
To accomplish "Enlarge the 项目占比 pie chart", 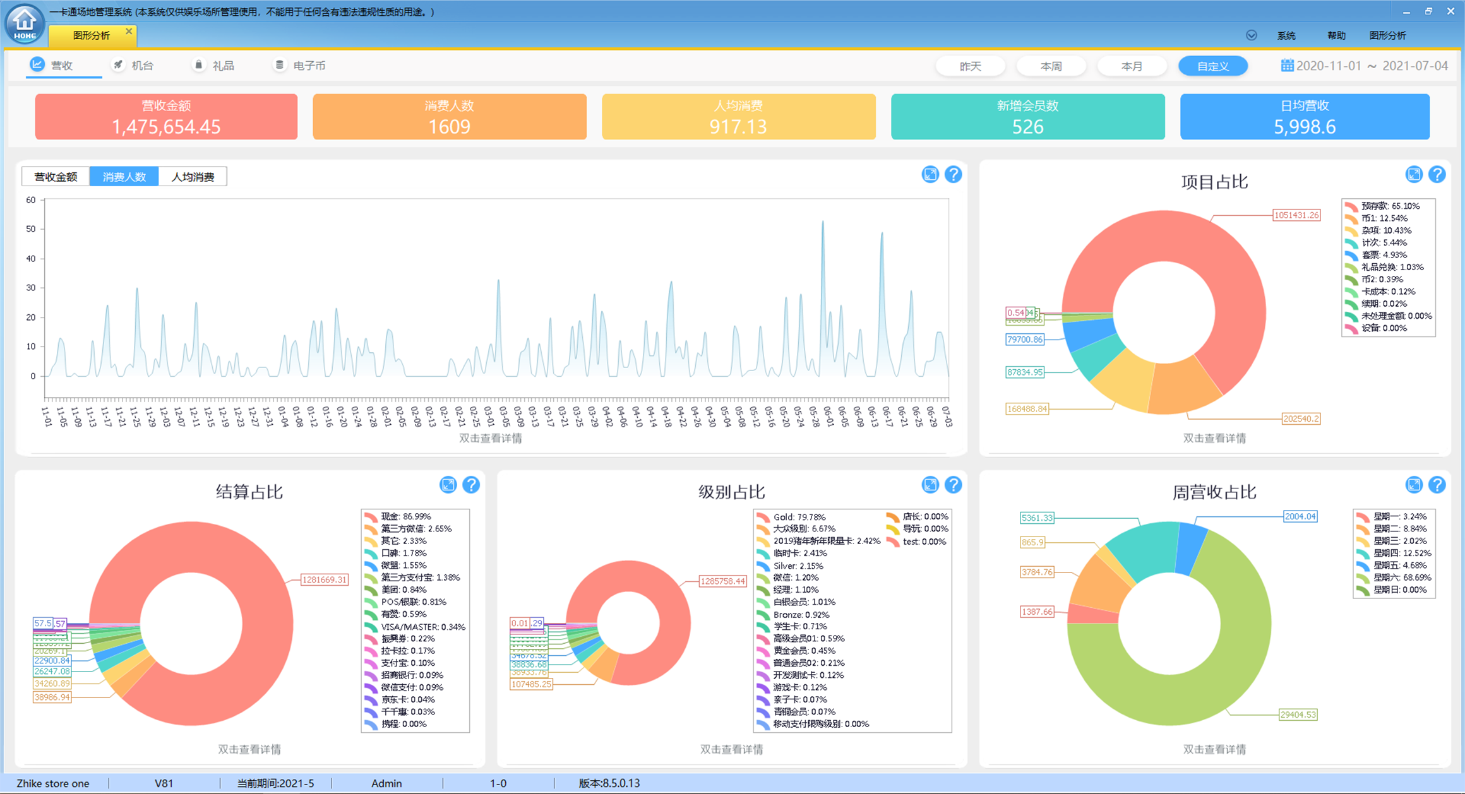I will coord(1413,175).
